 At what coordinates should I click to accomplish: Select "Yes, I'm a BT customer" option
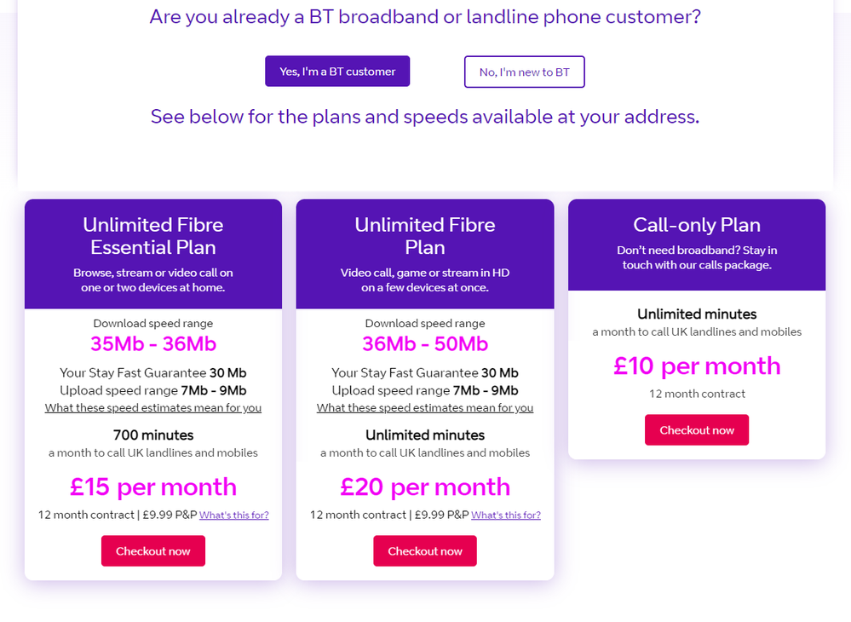pyautogui.click(x=337, y=72)
